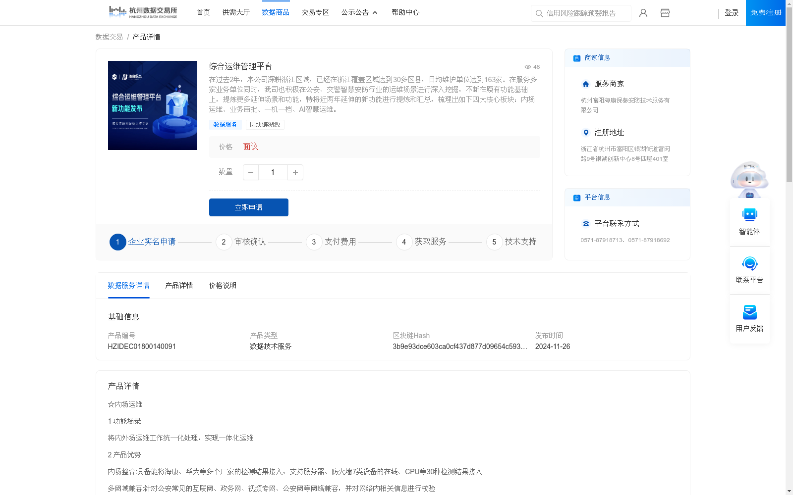The height and width of the screenshot is (495, 793).
Task: Click price value 面议
Action: click(251, 147)
